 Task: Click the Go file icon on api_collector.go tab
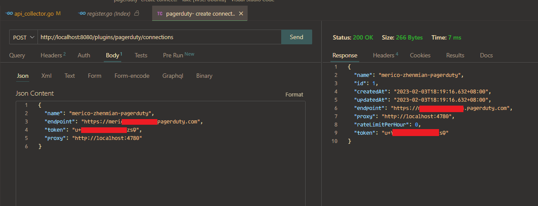coord(9,13)
